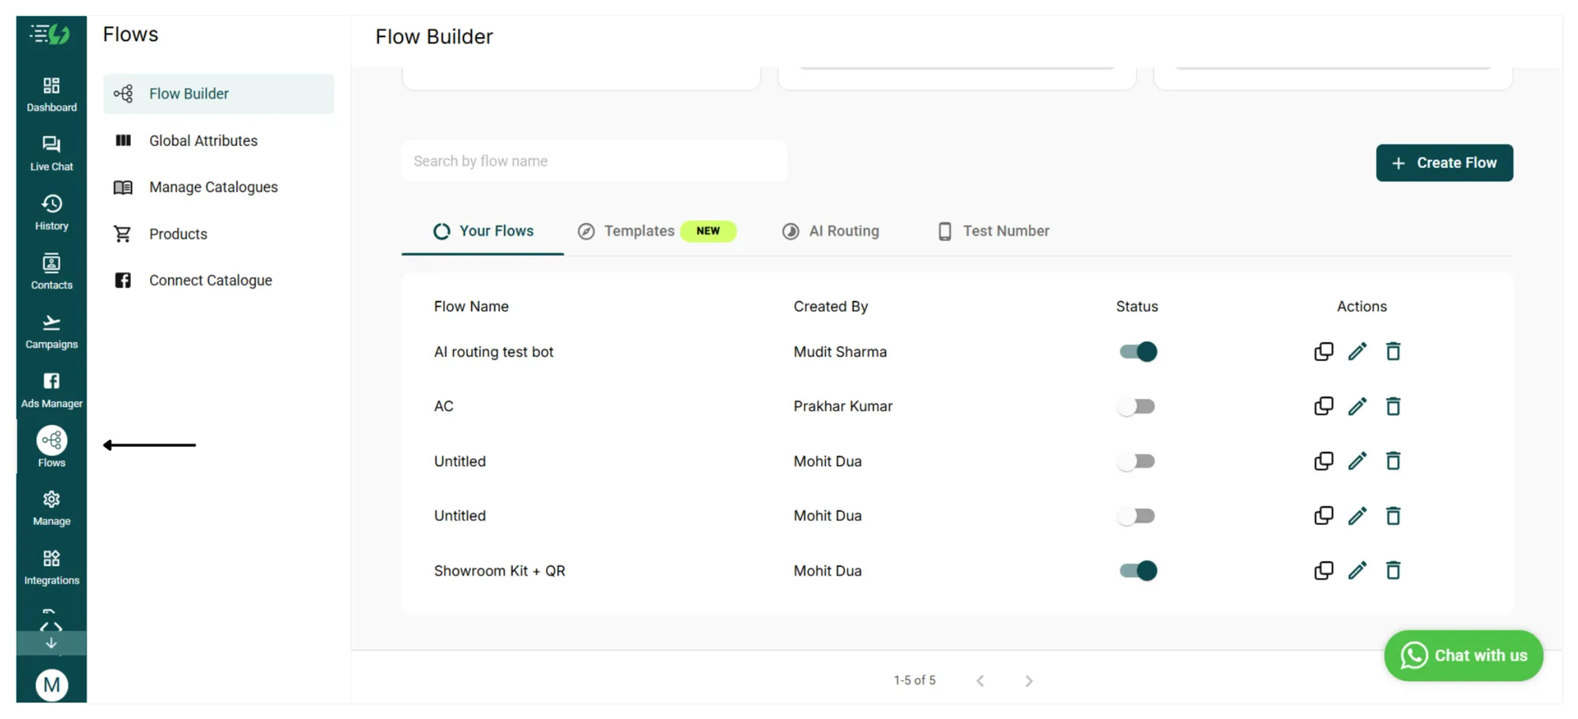Click the Search by flow name field

point(594,161)
